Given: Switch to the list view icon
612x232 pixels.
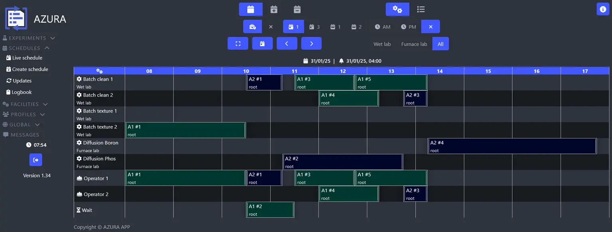Looking at the screenshot, I should (x=421, y=9).
